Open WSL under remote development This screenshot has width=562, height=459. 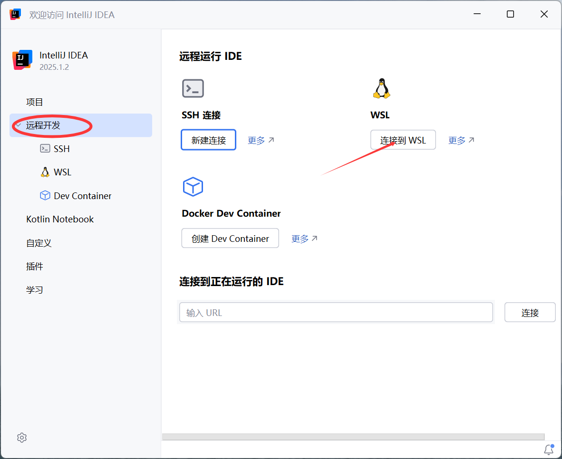click(62, 172)
